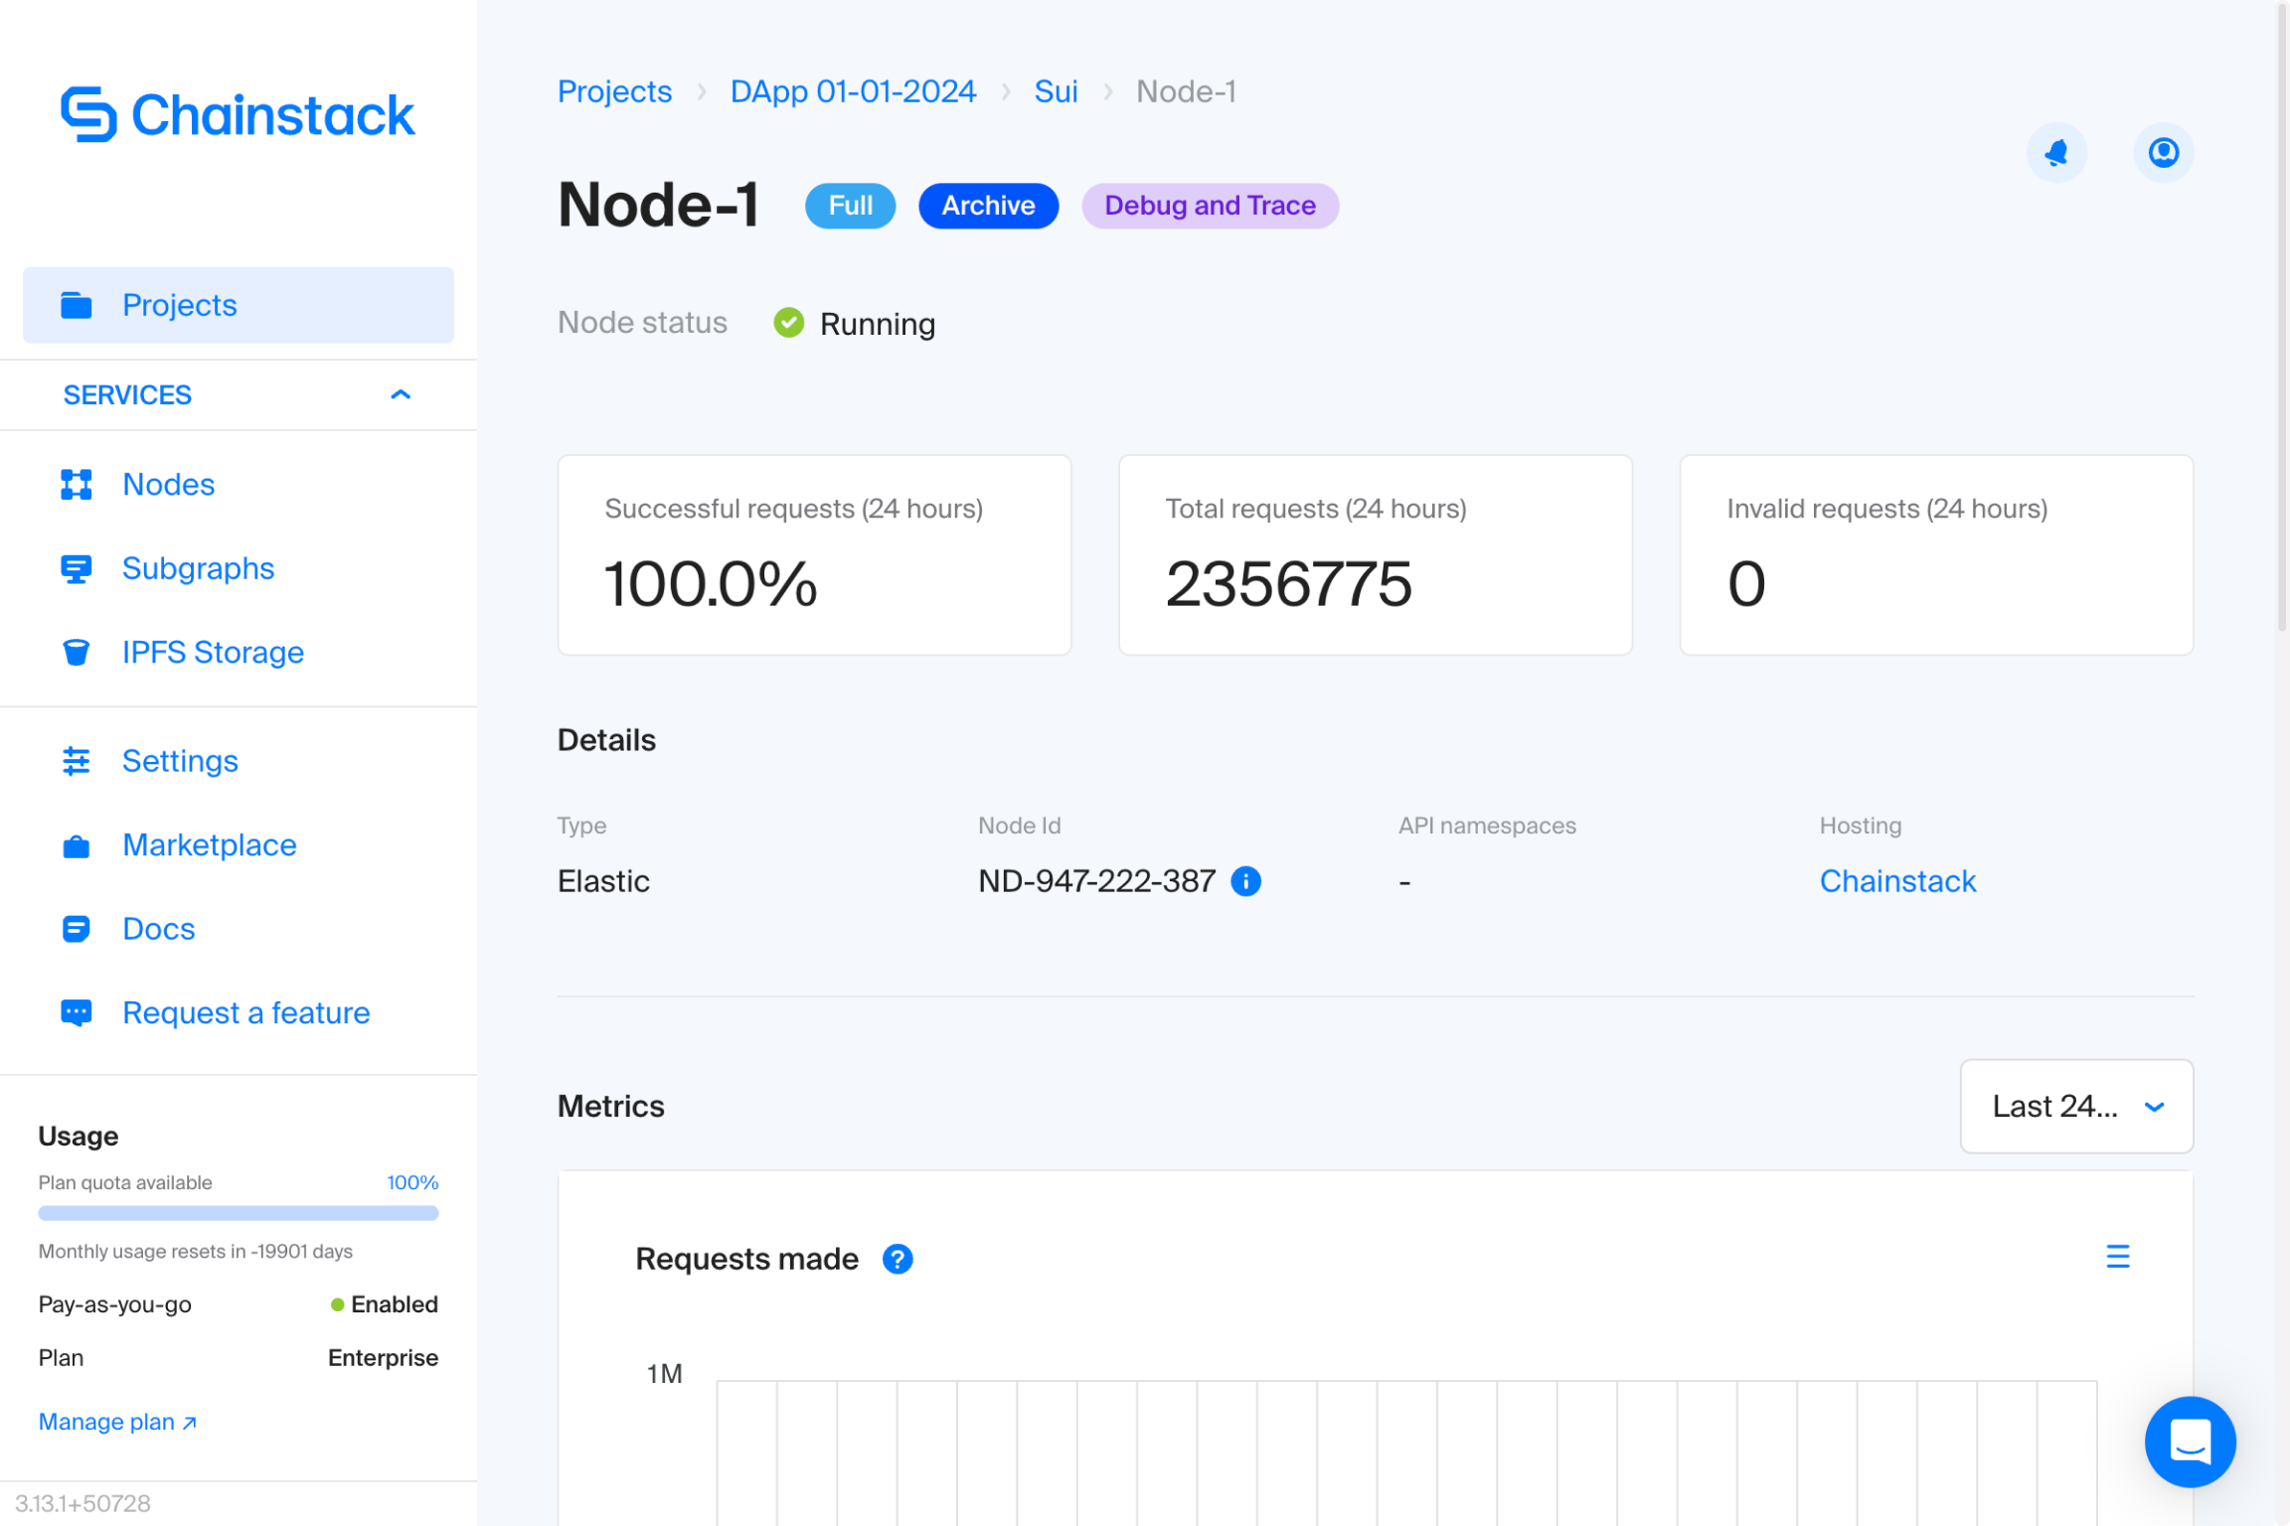Click the plan quota progress bar
The width and height of the screenshot is (2290, 1526).
tap(238, 1213)
